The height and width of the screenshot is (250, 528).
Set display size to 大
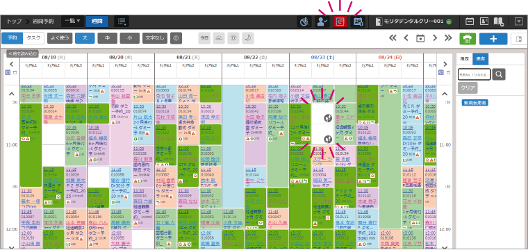click(85, 38)
